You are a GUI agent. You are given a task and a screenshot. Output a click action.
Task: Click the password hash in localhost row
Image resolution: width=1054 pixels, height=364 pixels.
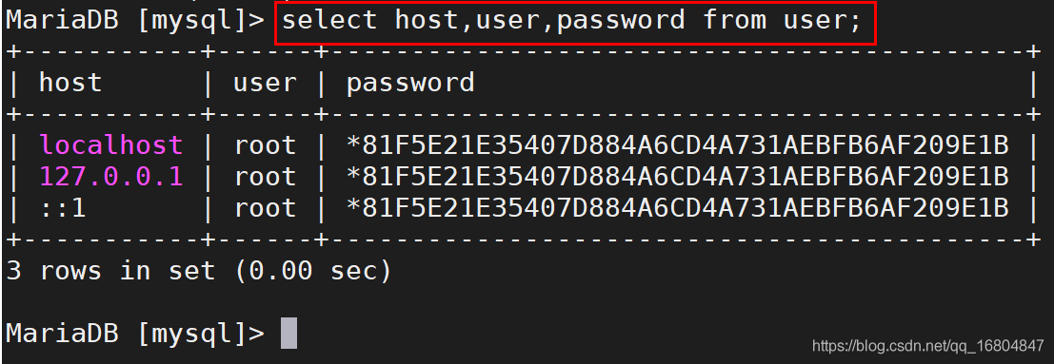point(678,145)
